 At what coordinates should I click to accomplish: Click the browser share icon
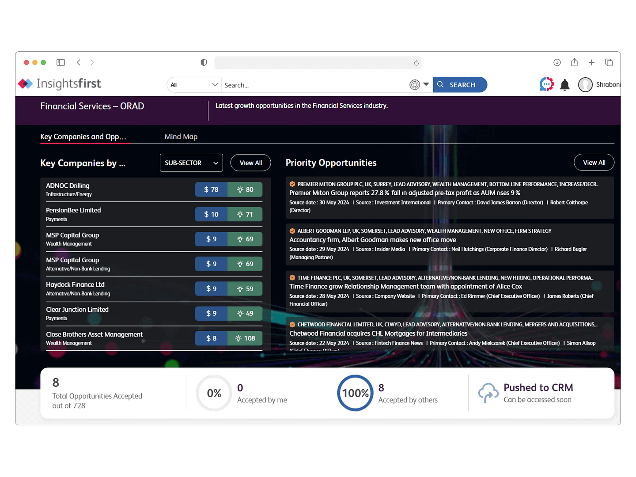pyautogui.click(x=574, y=62)
